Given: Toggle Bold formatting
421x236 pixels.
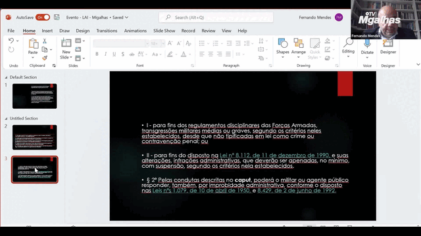Looking at the screenshot, I should [x=97, y=54].
